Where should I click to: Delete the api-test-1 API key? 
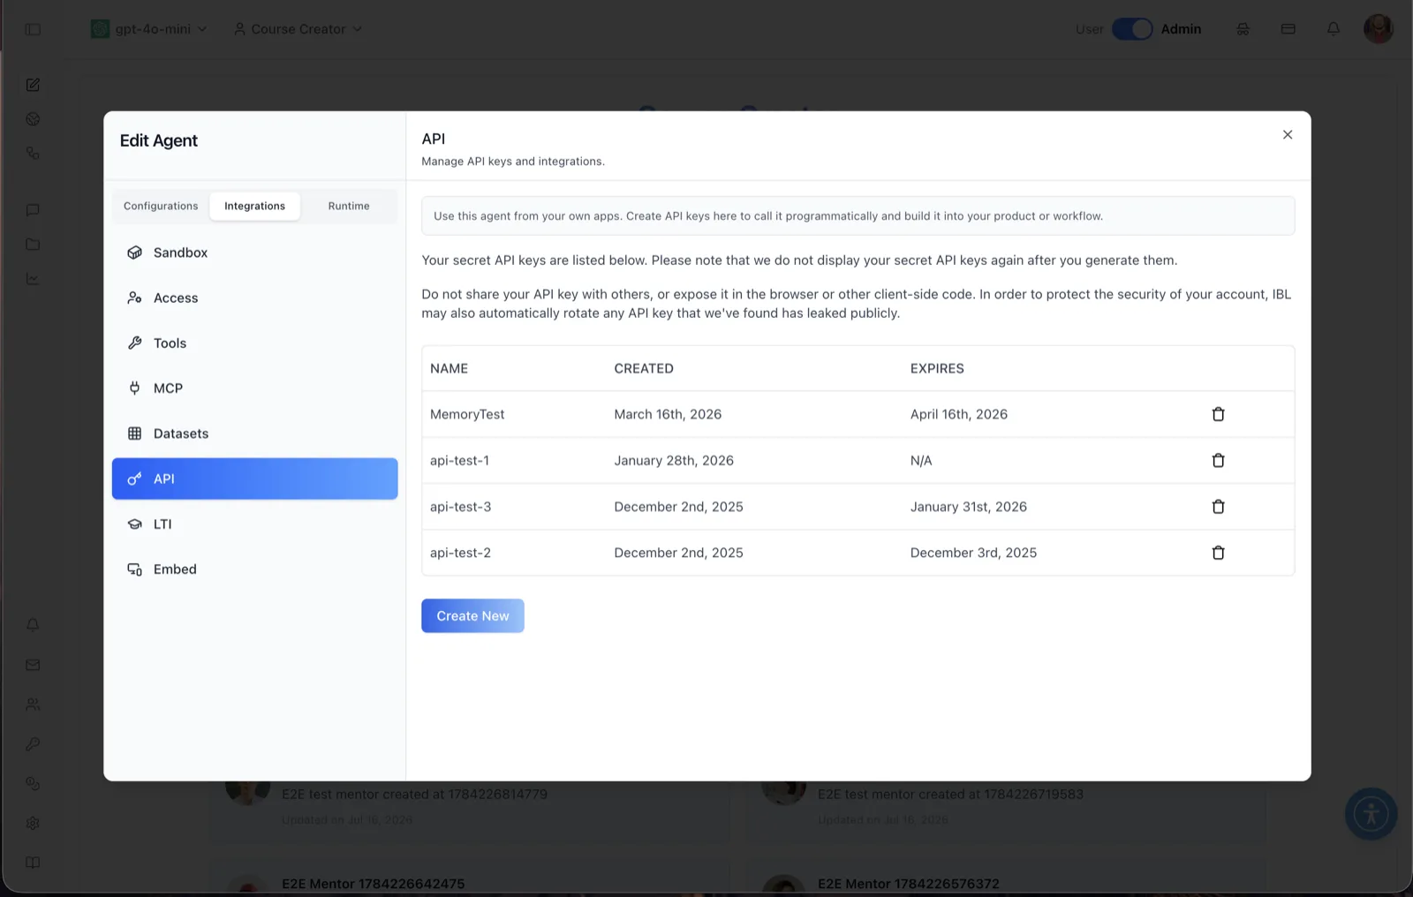[x=1218, y=460]
